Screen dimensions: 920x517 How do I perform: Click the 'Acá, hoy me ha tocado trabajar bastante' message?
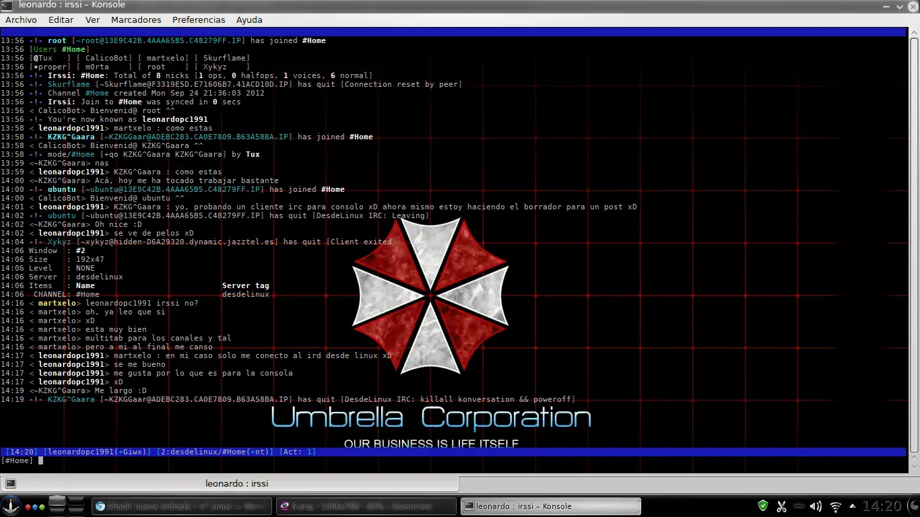[x=187, y=180]
